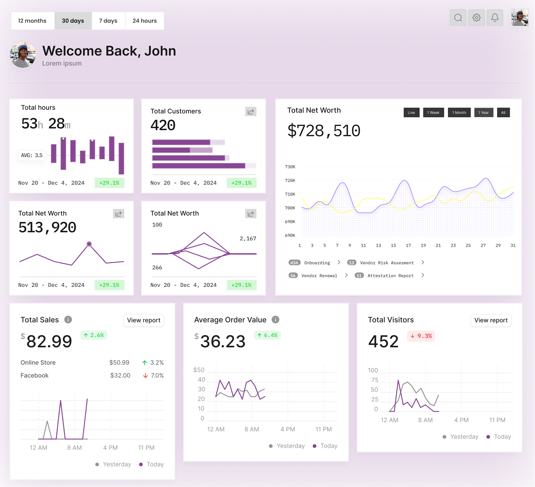Open the notifications bell icon
This screenshot has height=487, width=535.
coord(495,18)
